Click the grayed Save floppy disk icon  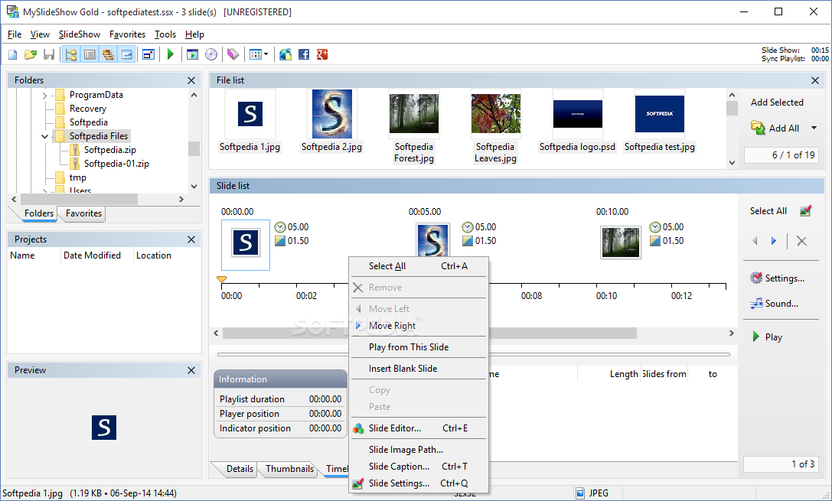49,54
